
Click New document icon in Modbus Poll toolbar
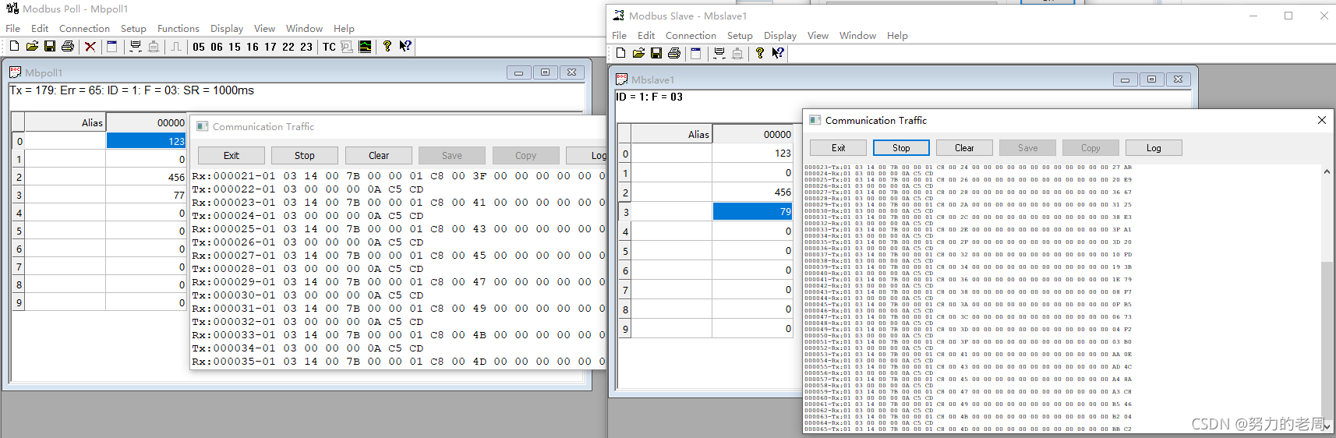14,47
